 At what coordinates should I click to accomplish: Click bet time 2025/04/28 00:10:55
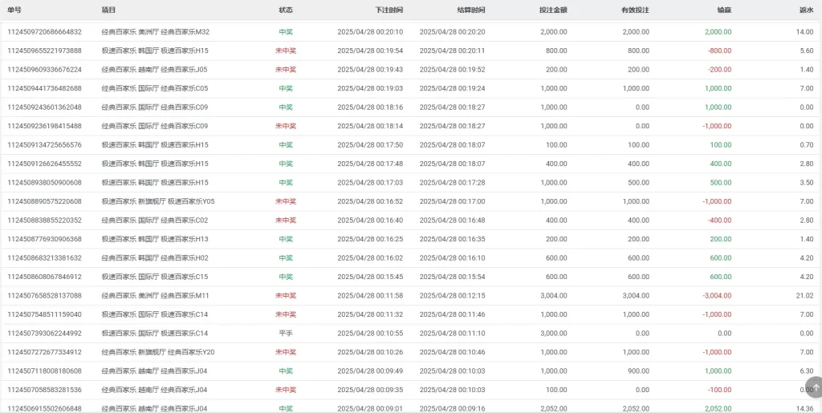[370, 334]
